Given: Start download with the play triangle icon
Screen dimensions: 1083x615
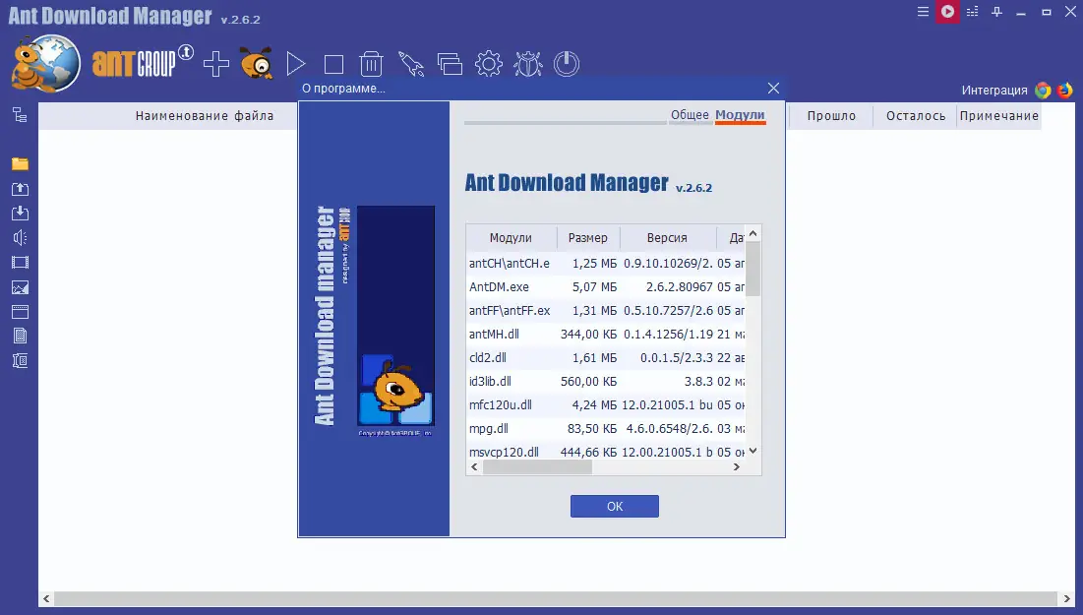Looking at the screenshot, I should tap(296, 64).
